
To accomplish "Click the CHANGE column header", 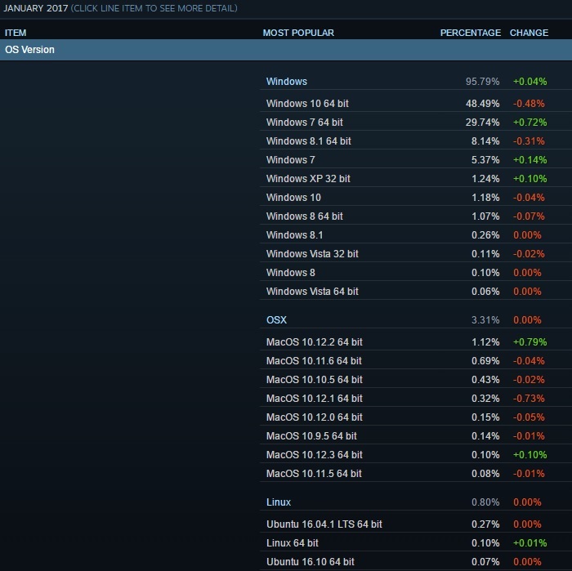I will click(x=529, y=33).
